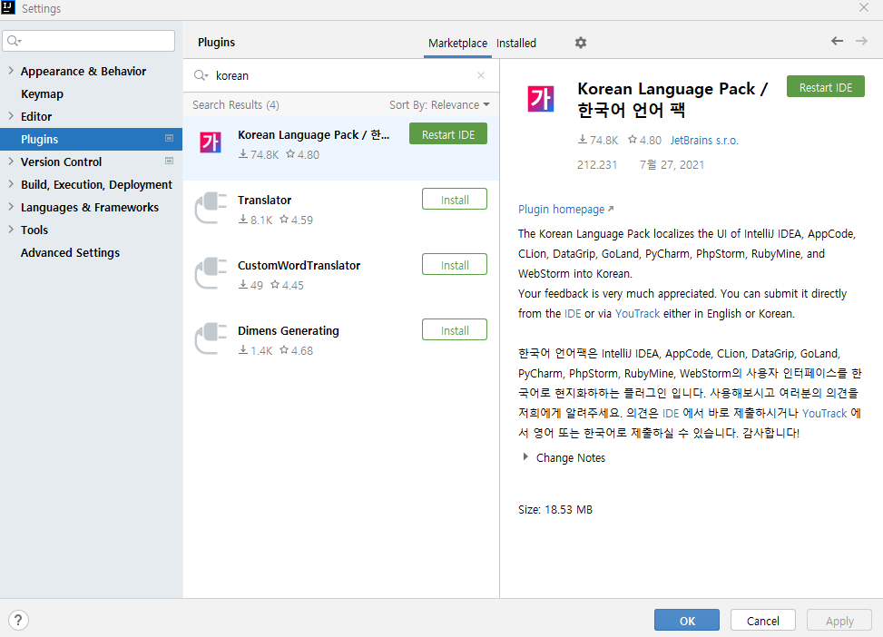Open help with the question mark icon
Screen dimensions: 883x637
[18, 620]
